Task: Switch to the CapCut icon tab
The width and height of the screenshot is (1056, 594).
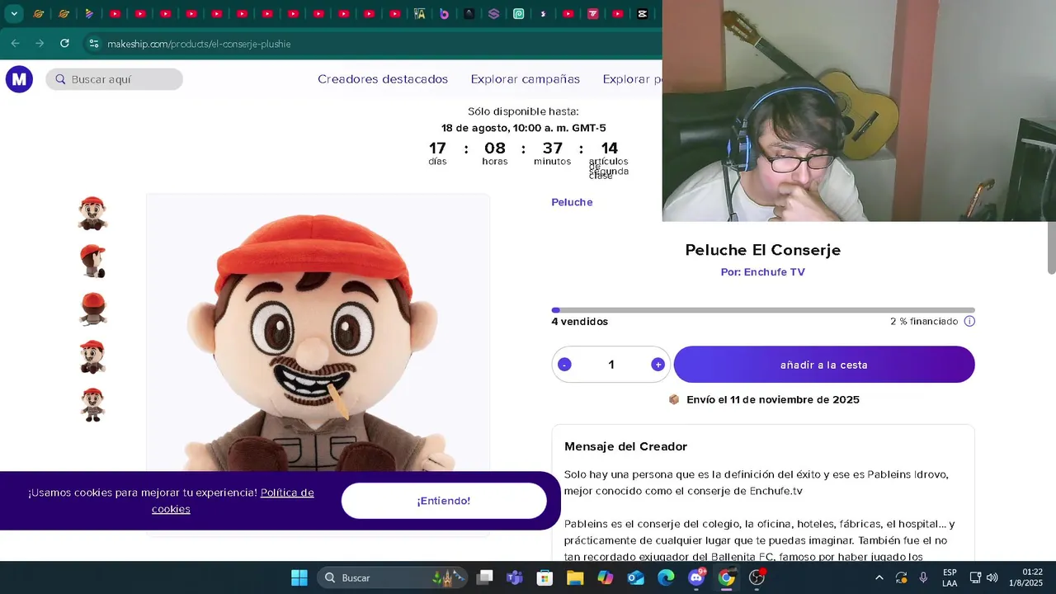Action: coord(642,13)
